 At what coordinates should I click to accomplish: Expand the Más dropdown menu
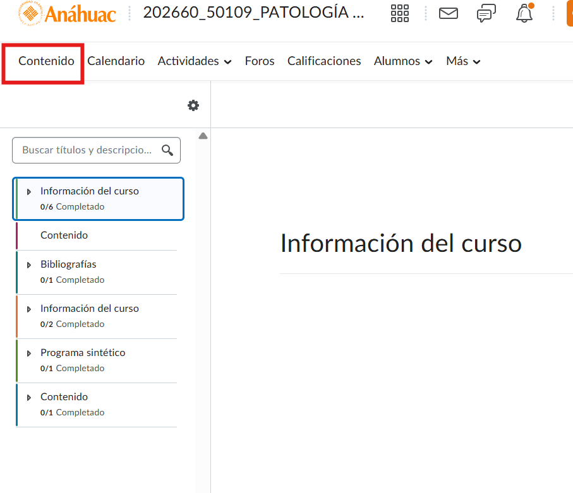coord(463,61)
